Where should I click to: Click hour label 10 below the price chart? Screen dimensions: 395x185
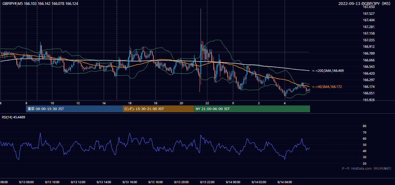coord(52,103)
